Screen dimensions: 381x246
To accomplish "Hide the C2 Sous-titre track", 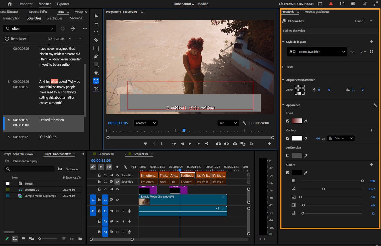I will point(117,175).
